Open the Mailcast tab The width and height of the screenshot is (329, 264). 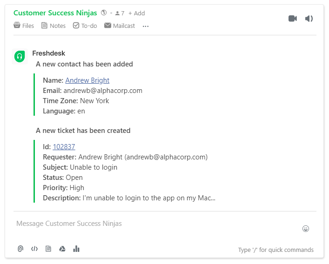[120, 26]
